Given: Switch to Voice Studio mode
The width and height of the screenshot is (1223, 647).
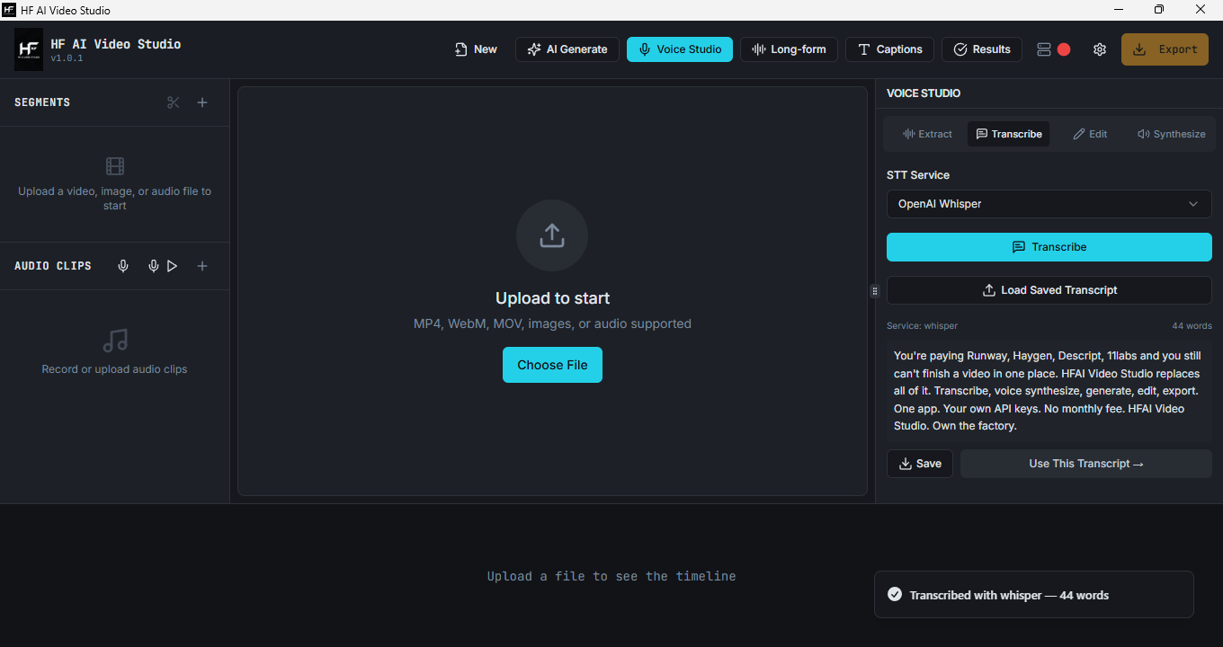Looking at the screenshot, I should 680,49.
